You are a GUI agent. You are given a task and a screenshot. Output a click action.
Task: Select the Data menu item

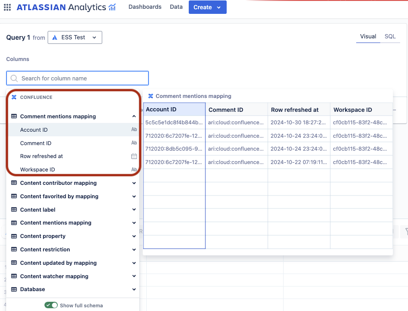[176, 7]
